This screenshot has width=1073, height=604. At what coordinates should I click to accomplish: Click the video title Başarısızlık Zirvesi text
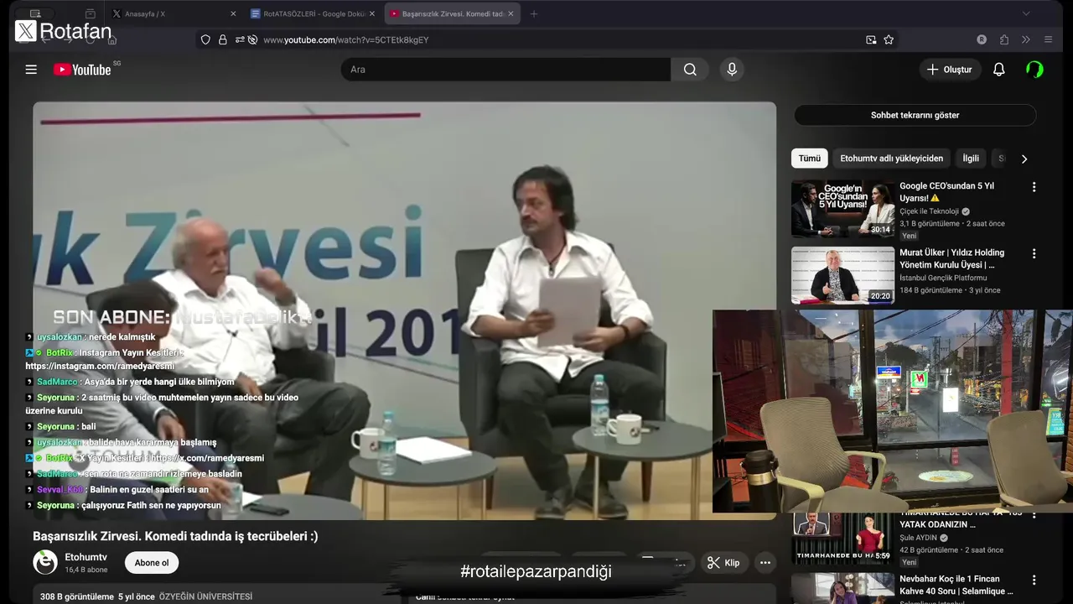[175, 536]
